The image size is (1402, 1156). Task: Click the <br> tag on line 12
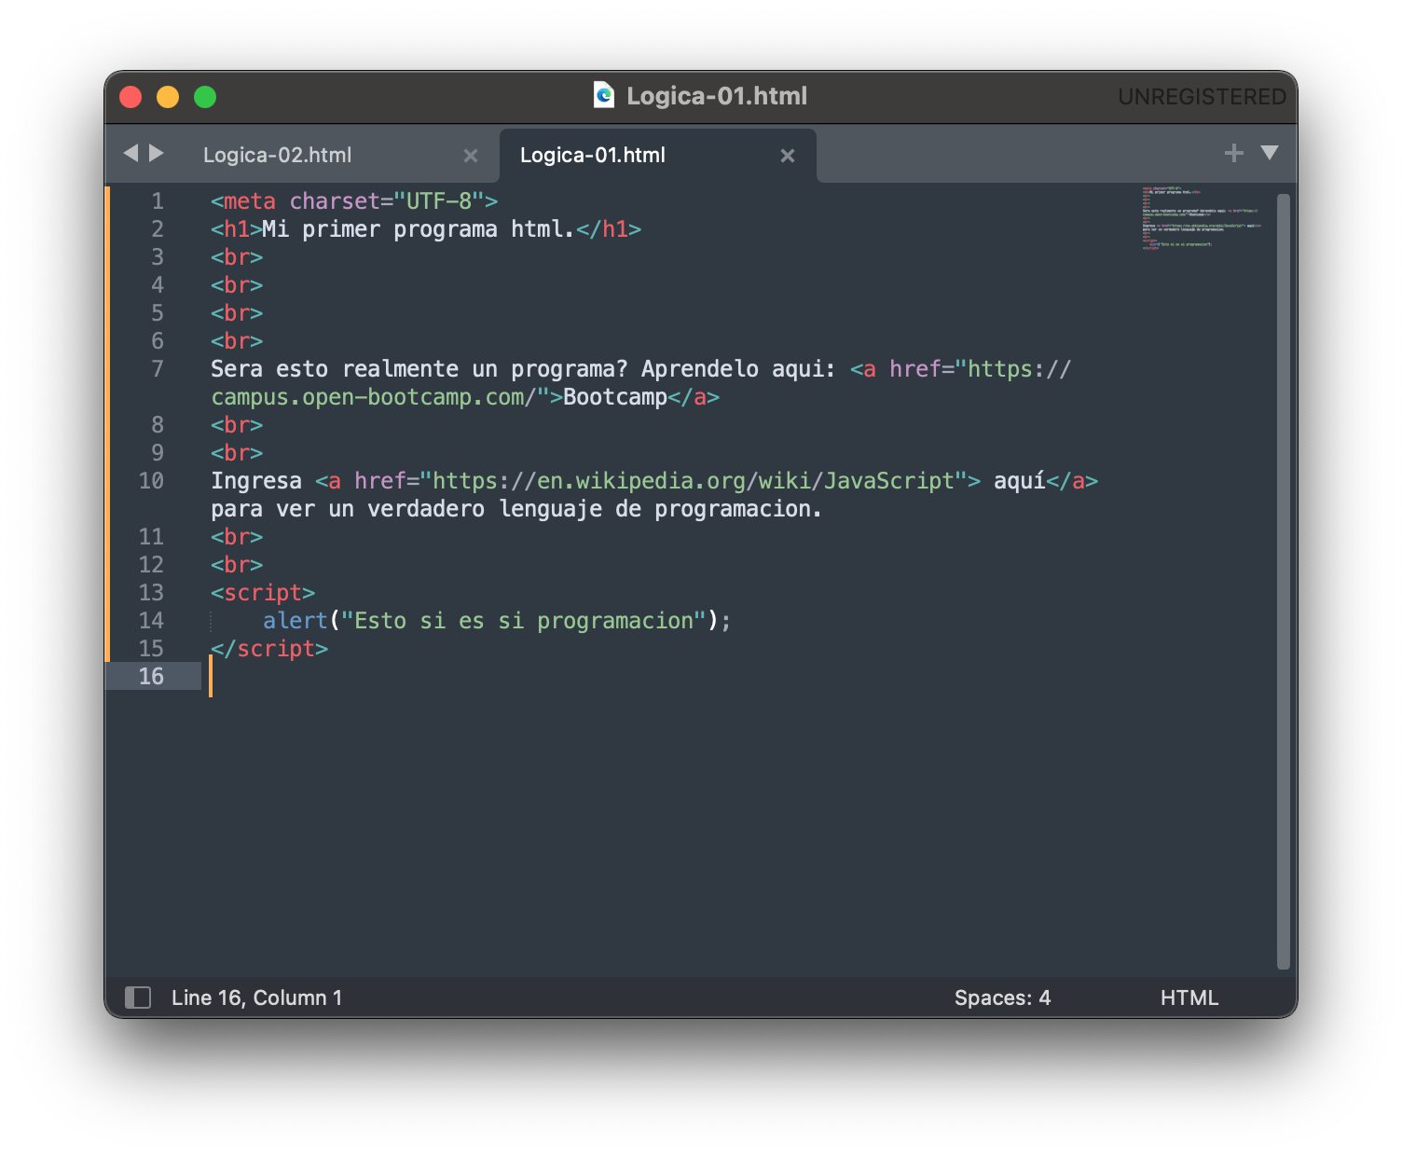(x=237, y=565)
